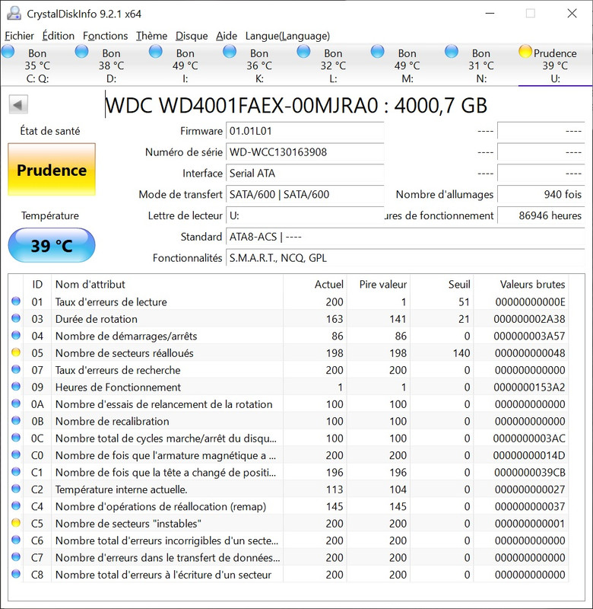The width and height of the screenshot is (593, 609).
Task: Click raw value 000000000048
Action: (x=530, y=353)
